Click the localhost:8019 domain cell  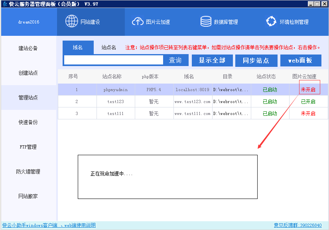(x=192, y=90)
